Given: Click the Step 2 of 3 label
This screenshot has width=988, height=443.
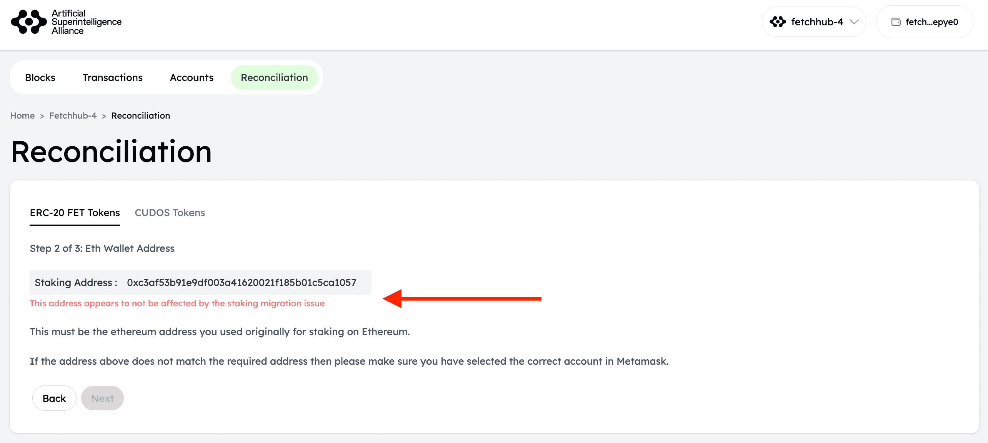Looking at the screenshot, I should [102, 248].
